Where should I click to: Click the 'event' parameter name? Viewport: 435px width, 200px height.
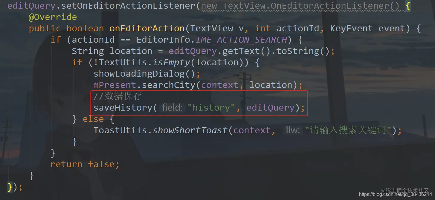(x=392, y=28)
